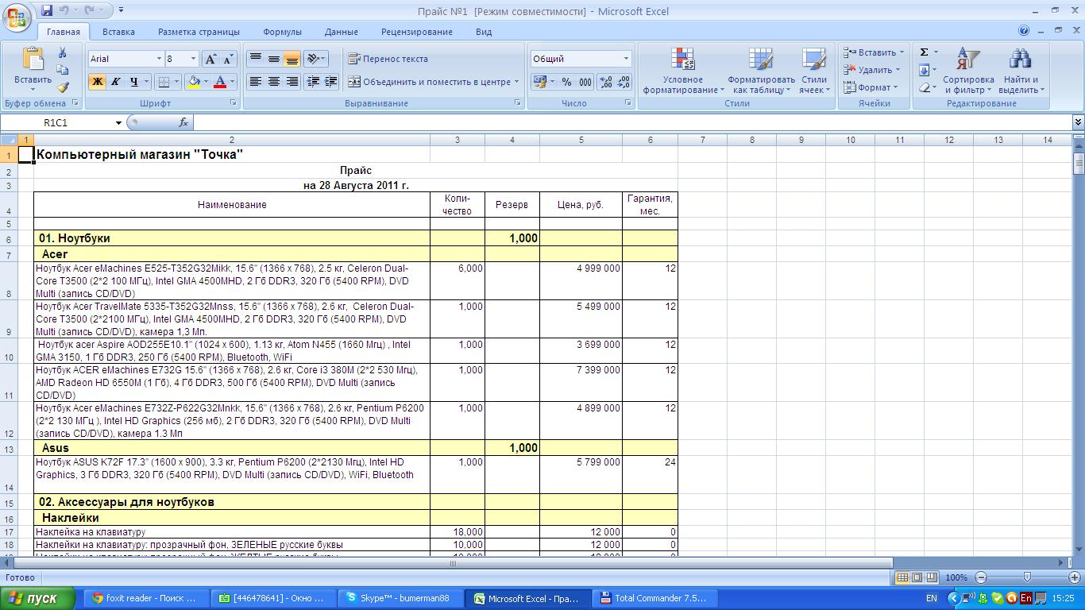Open the Fill down-arrow icon

coord(925,70)
